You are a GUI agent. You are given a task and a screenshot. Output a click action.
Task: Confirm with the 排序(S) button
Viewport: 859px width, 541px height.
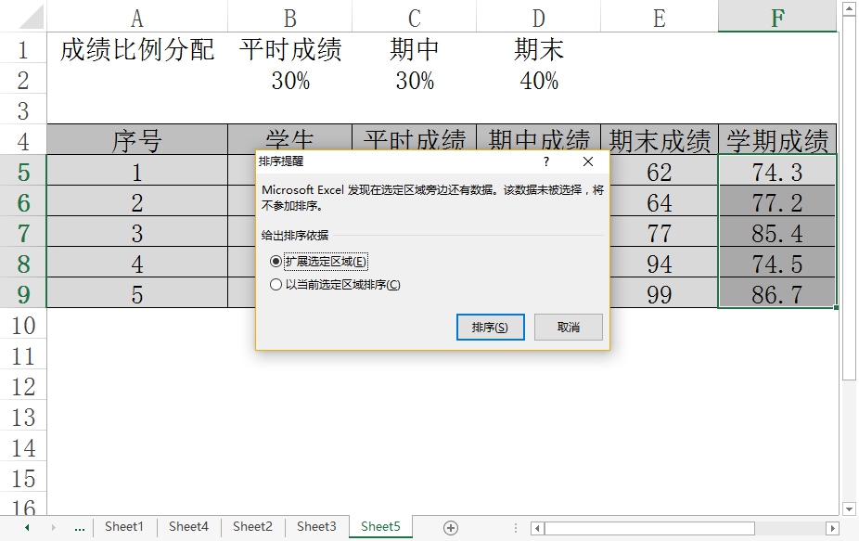tap(491, 328)
